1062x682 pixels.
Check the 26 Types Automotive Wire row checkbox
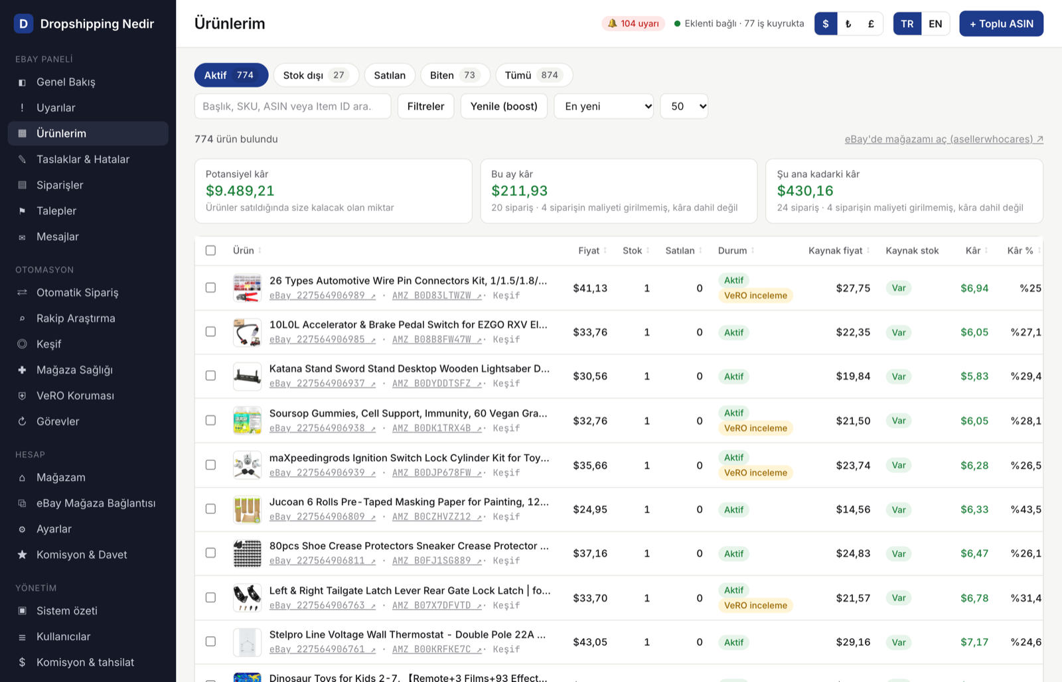[210, 288]
